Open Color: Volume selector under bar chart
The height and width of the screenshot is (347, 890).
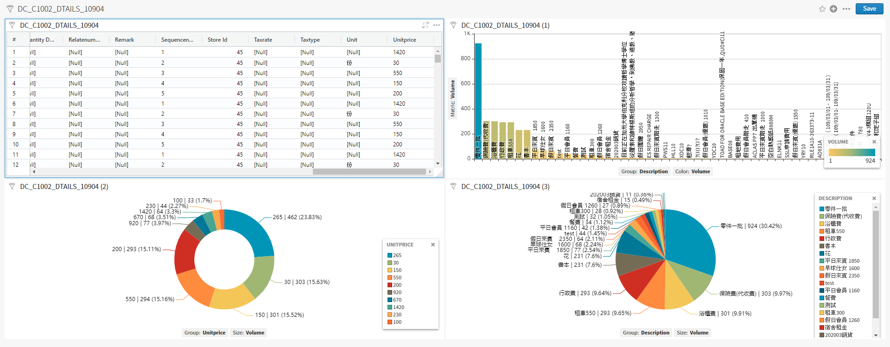(x=692, y=171)
